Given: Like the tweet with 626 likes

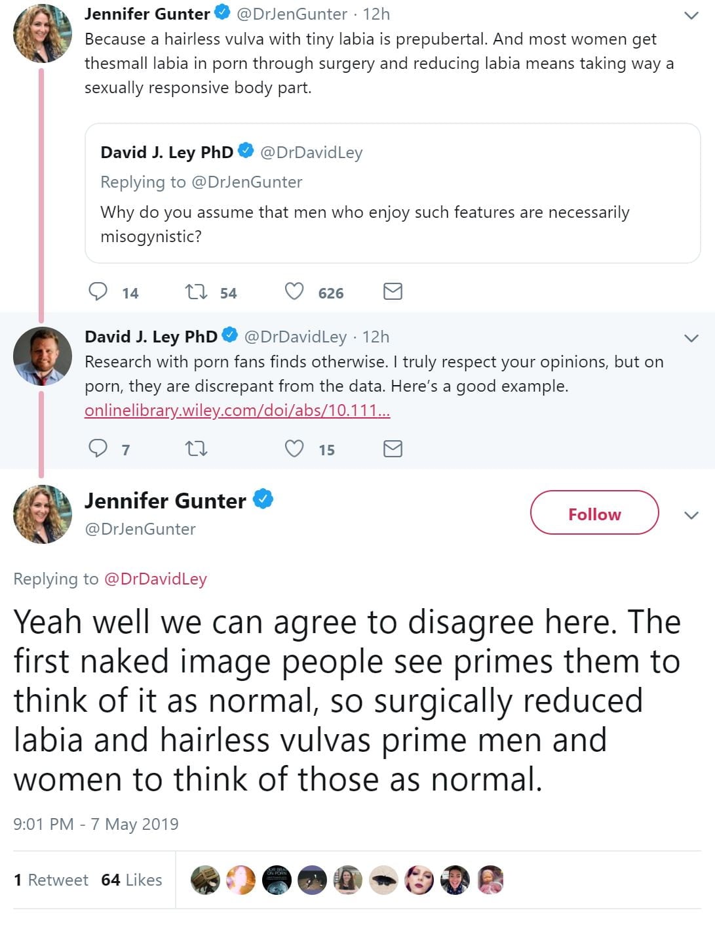Looking at the screenshot, I should click(x=294, y=291).
